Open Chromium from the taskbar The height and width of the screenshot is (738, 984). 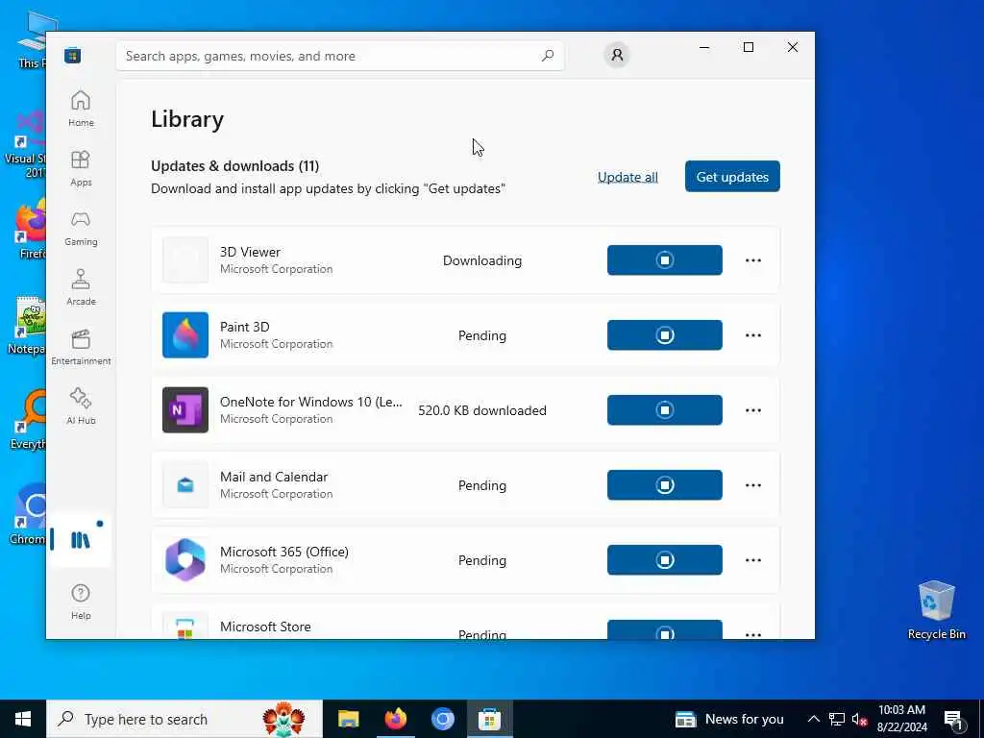tap(442, 719)
